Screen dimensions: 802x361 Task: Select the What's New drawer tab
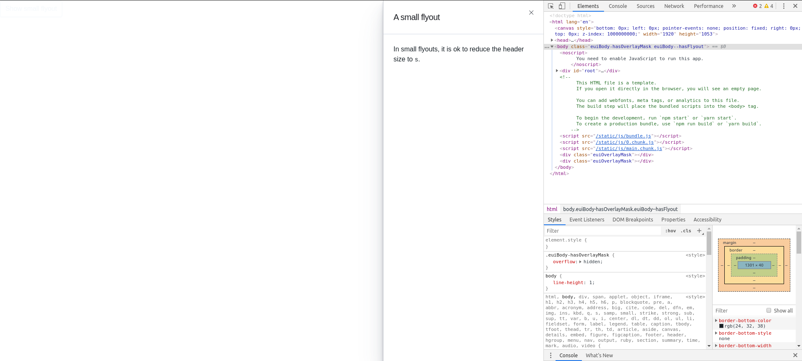599,355
